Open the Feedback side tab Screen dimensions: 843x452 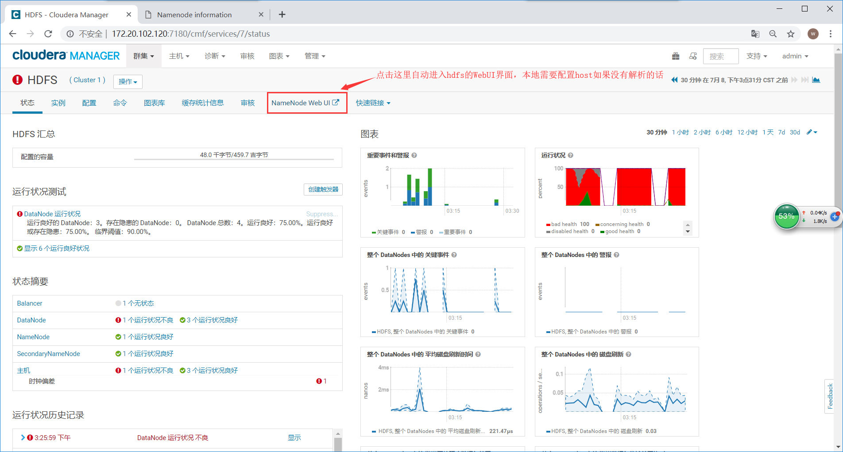tap(830, 396)
